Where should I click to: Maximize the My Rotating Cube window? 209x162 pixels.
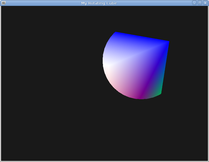tap(200, 3)
